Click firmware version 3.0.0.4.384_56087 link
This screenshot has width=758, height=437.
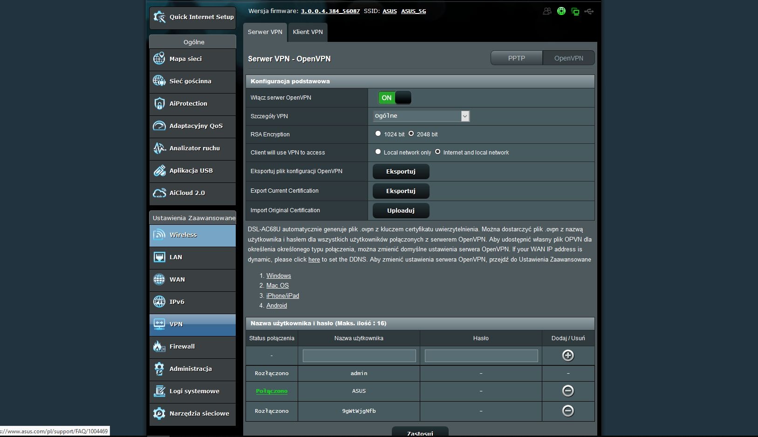tap(330, 11)
